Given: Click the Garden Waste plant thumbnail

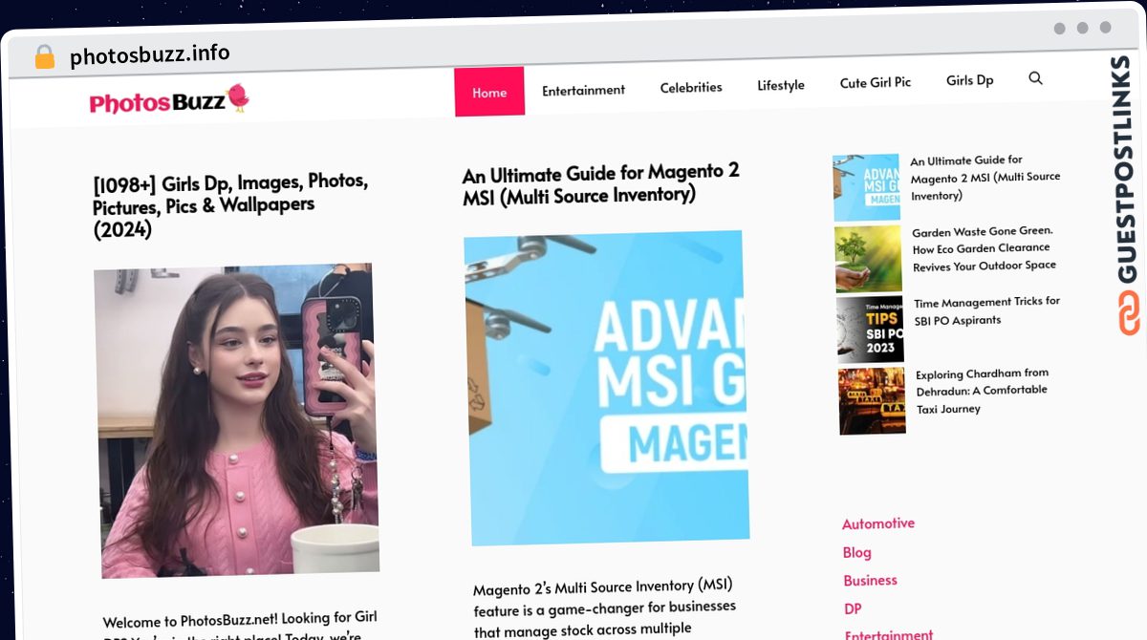Looking at the screenshot, I should tap(868, 259).
